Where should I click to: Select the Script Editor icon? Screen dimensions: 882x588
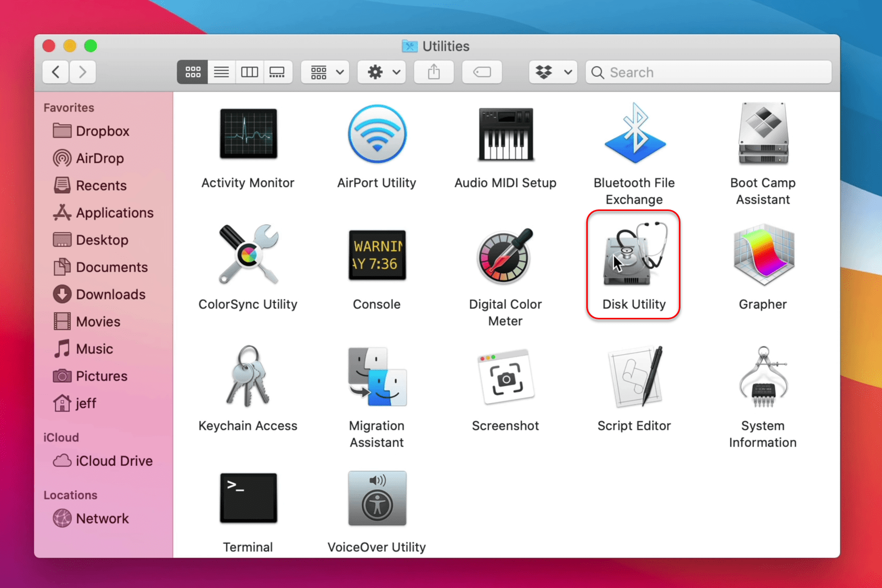click(634, 376)
